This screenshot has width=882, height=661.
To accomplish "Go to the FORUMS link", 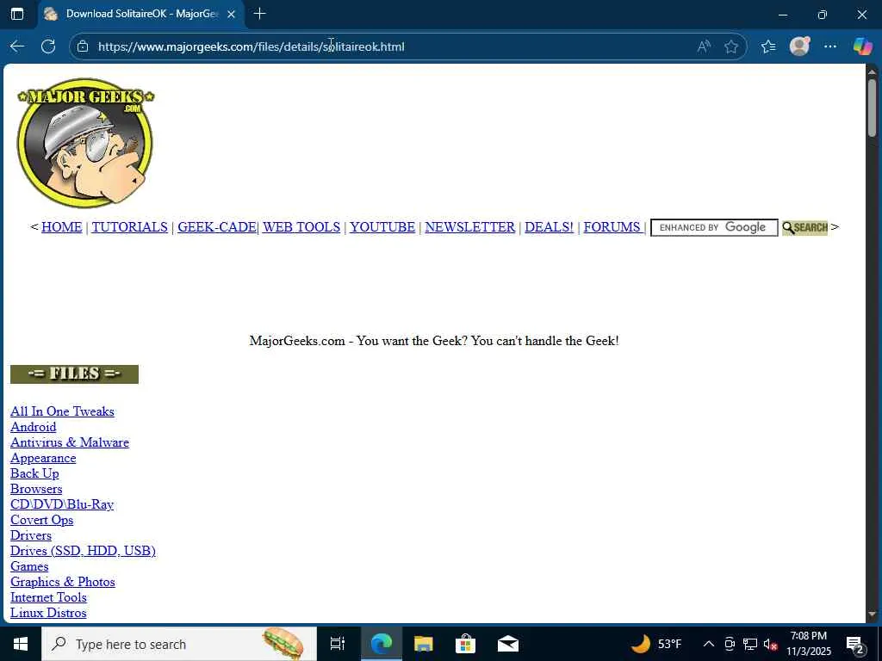I will [x=612, y=227].
